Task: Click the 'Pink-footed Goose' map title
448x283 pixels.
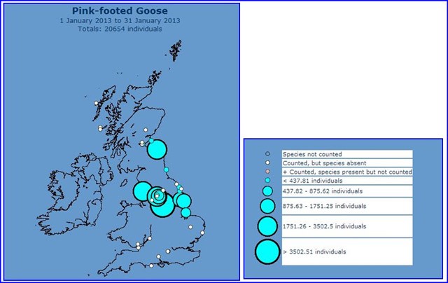Action: coord(120,11)
